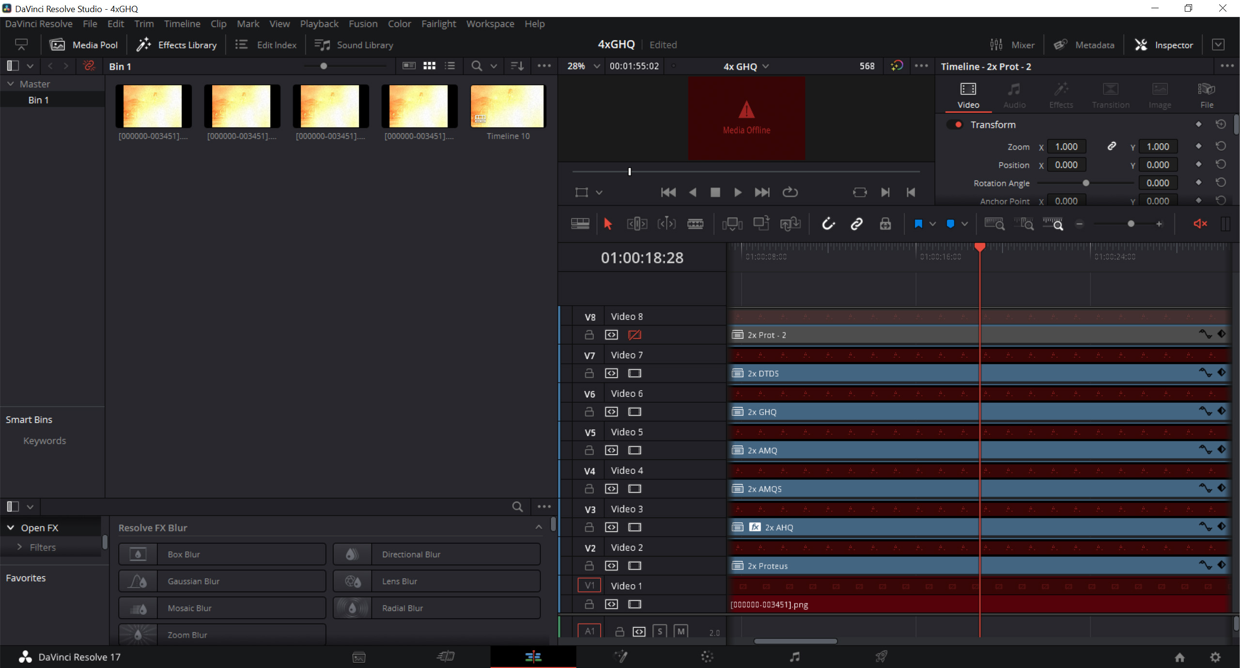This screenshot has width=1240, height=668.
Task: Open the Cut page icon
Action: 446,656
